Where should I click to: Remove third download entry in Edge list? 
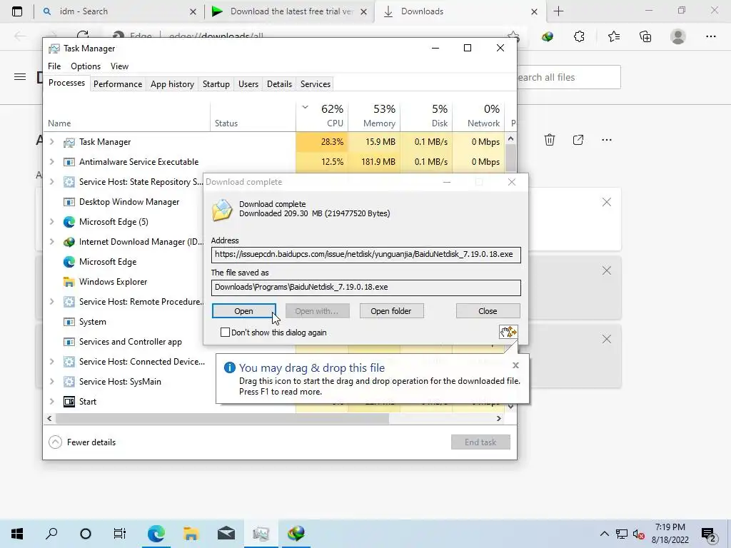point(607,339)
